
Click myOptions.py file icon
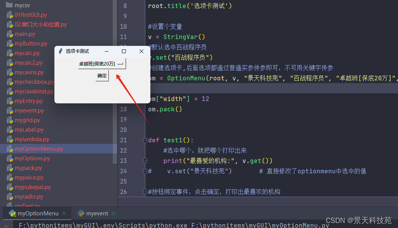pyautogui.click(x=10, y=158)
